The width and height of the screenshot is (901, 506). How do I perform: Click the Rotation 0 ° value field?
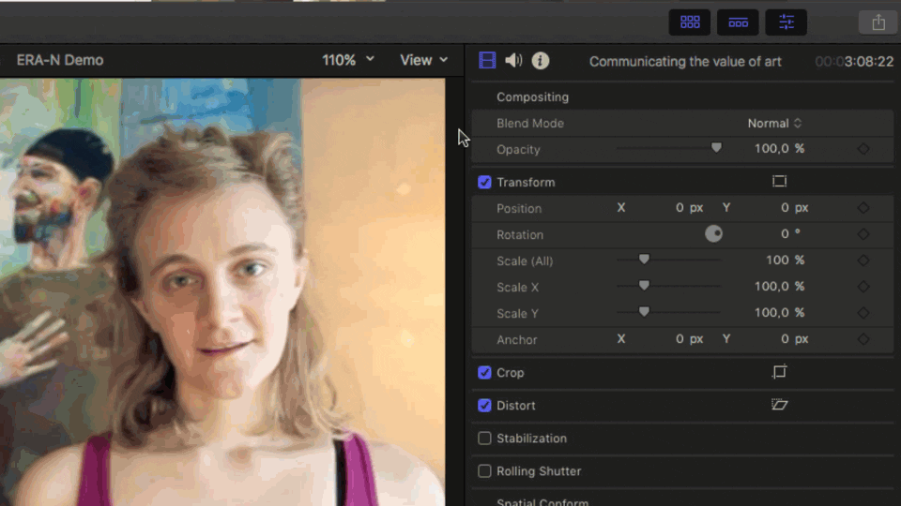(x=790, y=233)
